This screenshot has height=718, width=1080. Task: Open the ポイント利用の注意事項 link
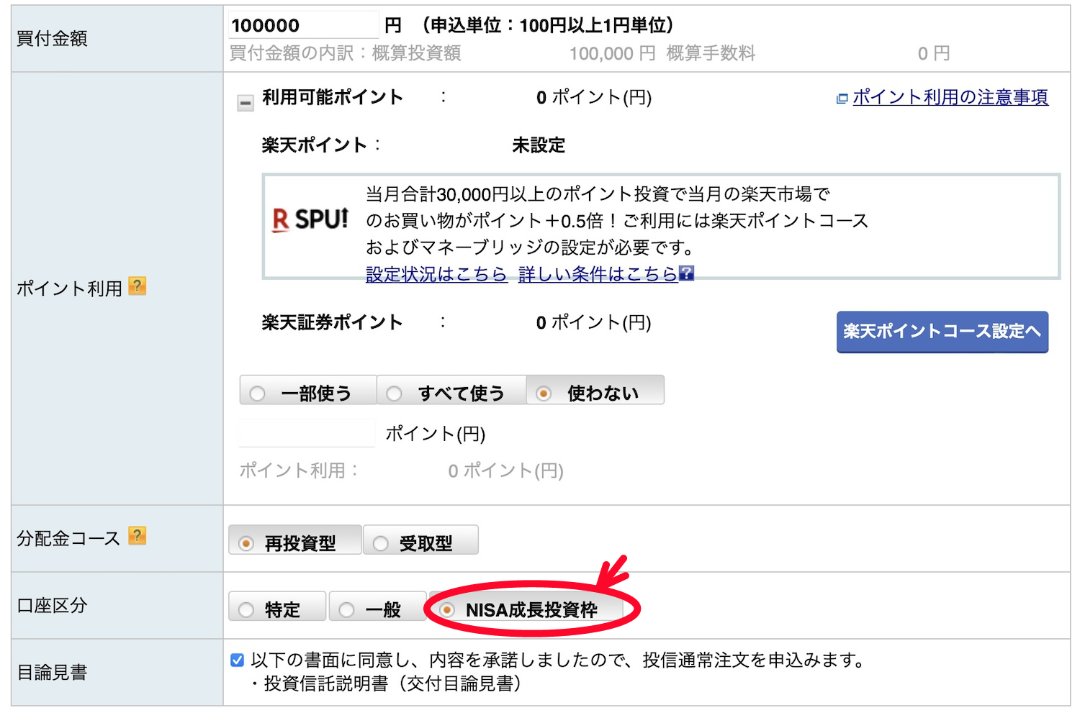coord(950,97)
